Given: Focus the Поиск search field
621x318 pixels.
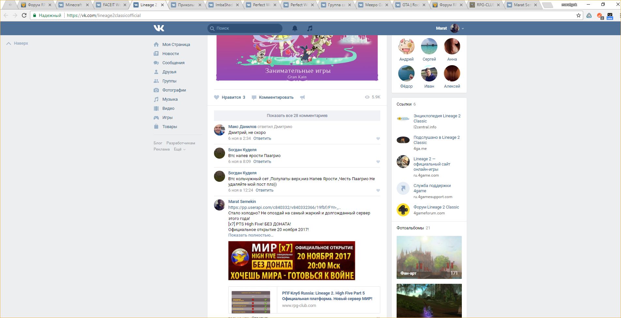Looking at the screenshot, I should pos(245,28).
